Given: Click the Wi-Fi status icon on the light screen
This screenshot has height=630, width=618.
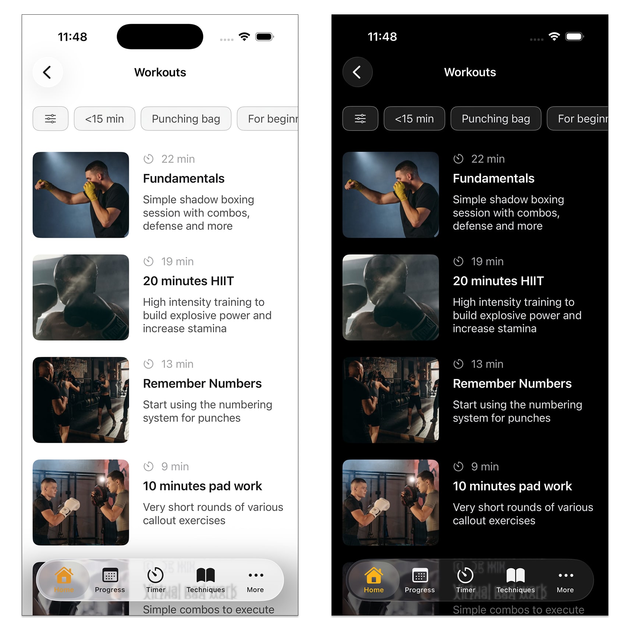Looking at the screenshot, I should [244, 37].
